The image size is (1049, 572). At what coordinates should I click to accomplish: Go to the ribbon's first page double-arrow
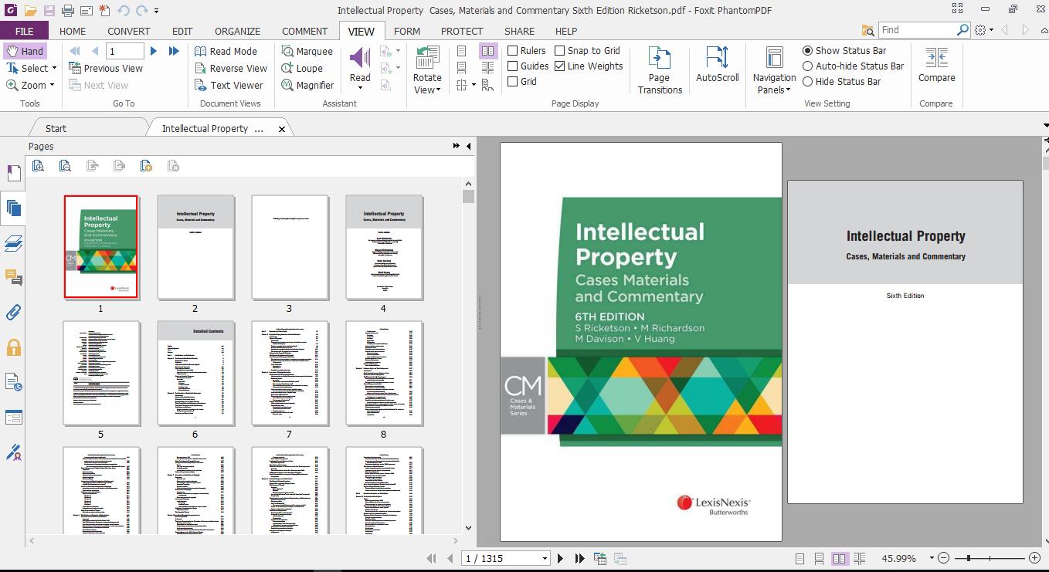tap(75, 51)
